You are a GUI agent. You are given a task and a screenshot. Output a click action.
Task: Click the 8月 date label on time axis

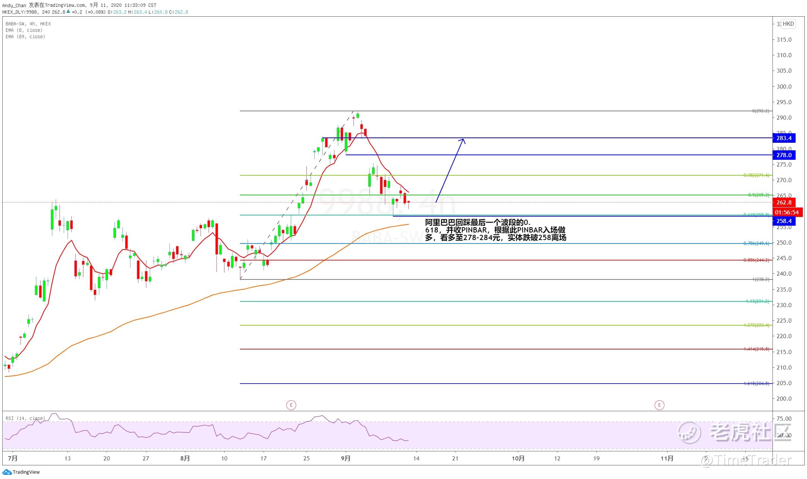pyautogui.click(x=185, y=458)
